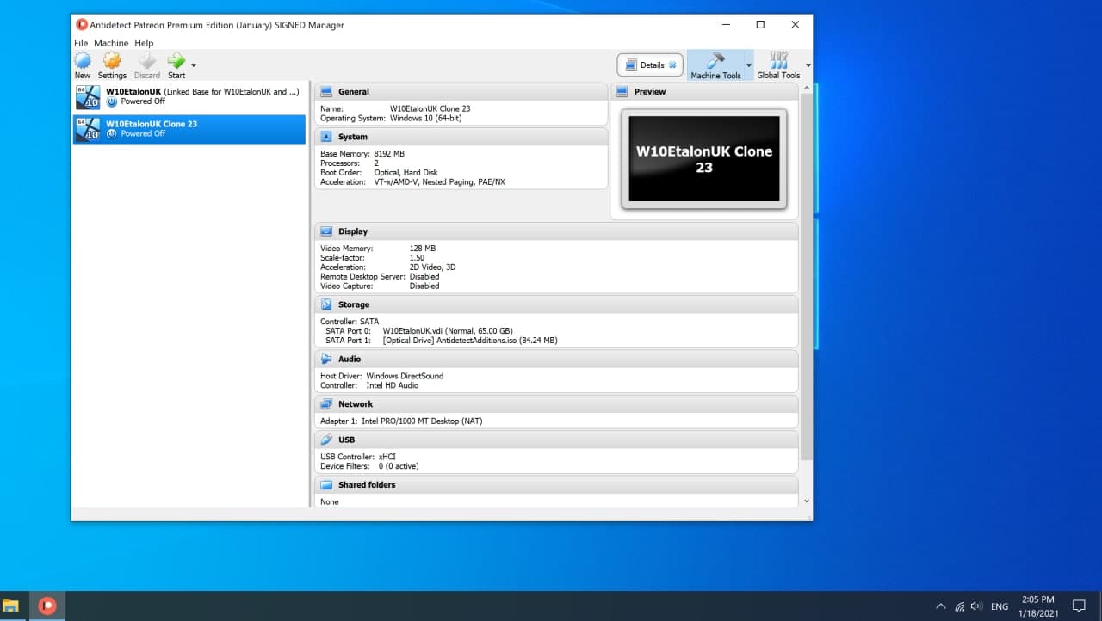Click the Network section icon
The height and width of the screenshot is (621, 1102).
tap(326, 404)
